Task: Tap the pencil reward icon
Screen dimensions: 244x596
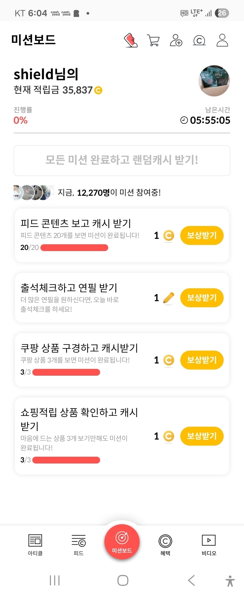Action: point(168,298)
